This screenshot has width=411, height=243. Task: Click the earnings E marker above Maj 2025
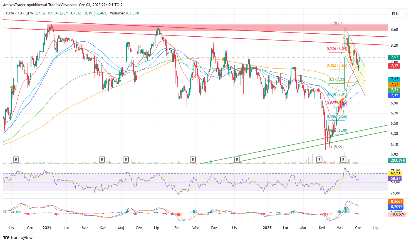coord(343,159)
